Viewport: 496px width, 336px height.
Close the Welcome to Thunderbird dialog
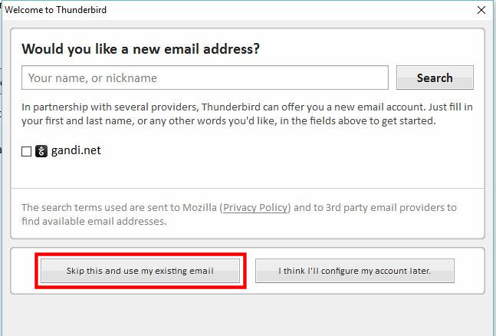coord(481,10)
